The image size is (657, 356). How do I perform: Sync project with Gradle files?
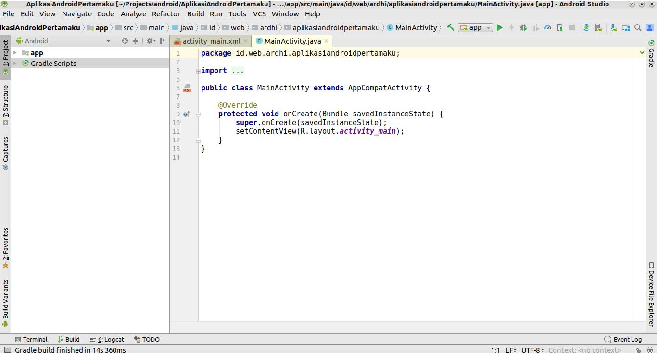586,27
